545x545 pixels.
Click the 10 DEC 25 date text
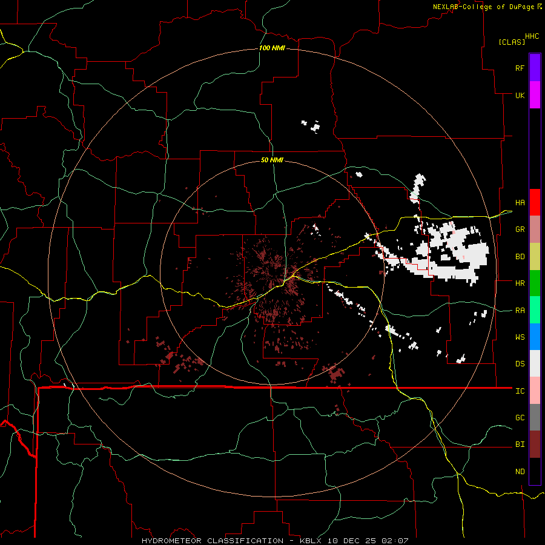[354, 541]
